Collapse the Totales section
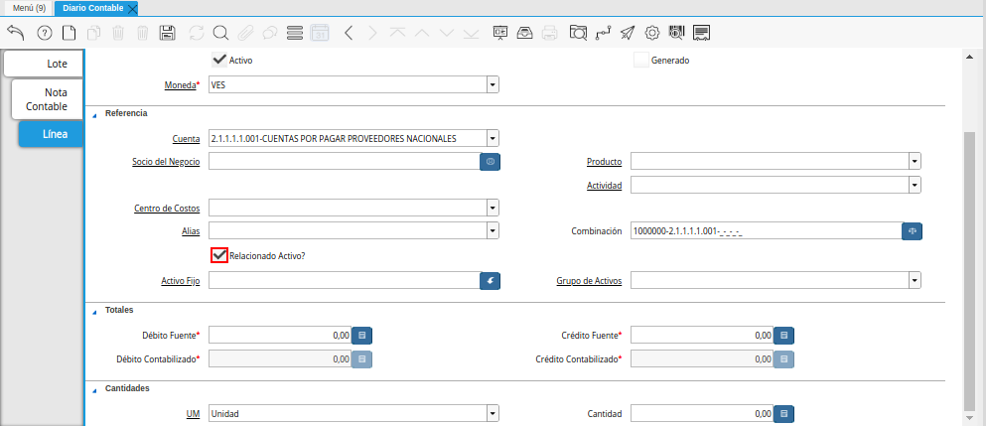The width and height of the screenshot is (986, 426). coord(95,310)
